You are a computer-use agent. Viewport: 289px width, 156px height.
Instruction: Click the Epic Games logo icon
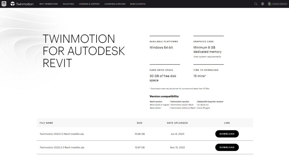4,4
